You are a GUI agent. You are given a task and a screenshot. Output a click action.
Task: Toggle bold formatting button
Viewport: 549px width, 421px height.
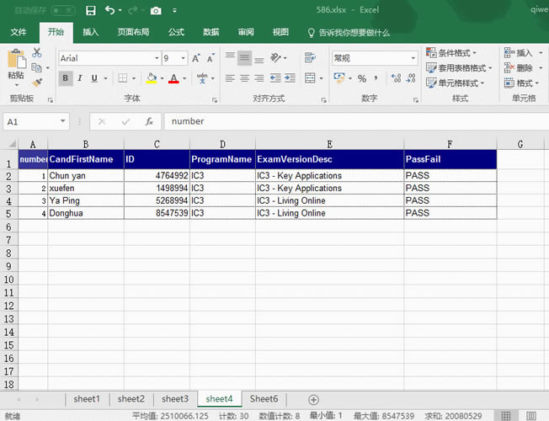(66, 78)
